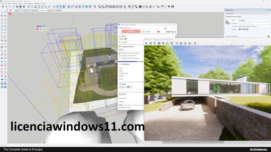Switch to the Interior 2 scene tab
The width and height of the screenshot is (271, 152).
pos(51,11)
